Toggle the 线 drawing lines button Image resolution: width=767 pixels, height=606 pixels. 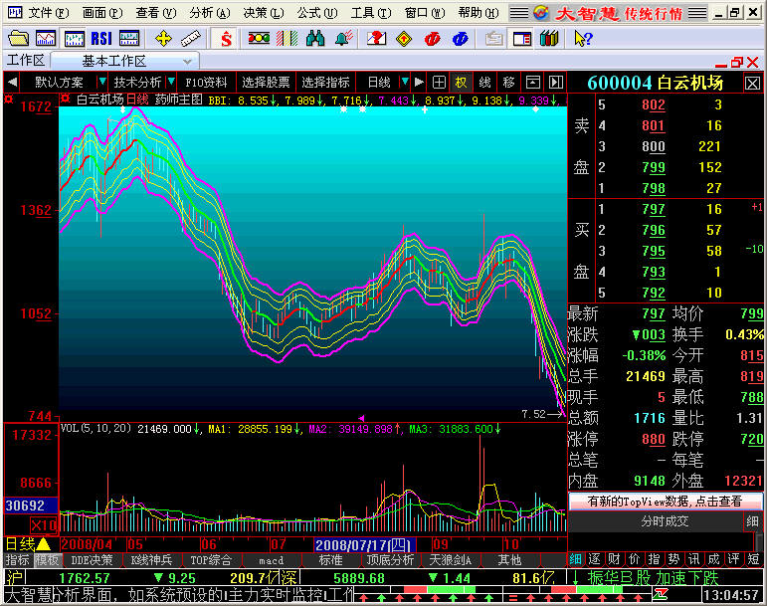coord(484,83)
